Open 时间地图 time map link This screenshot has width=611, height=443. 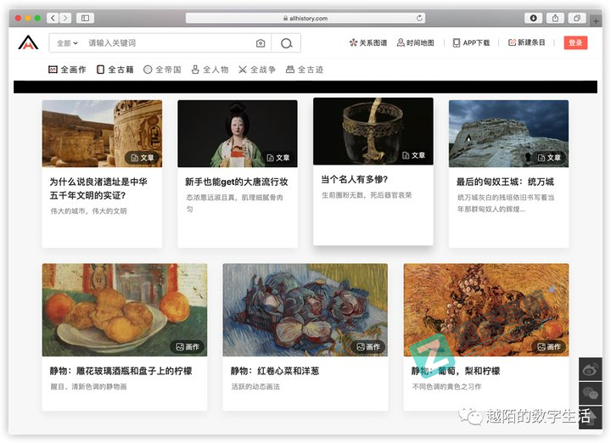pyautogui.click(x=416, y=42)
